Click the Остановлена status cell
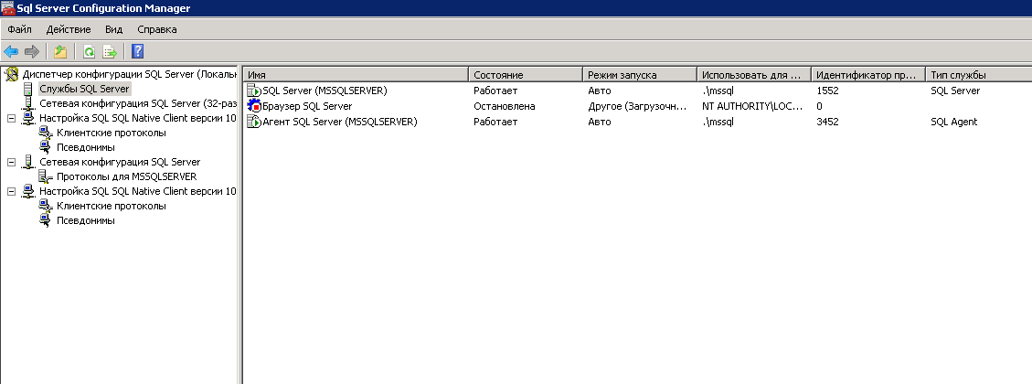1032x384 pixels. click(x=505, y=106)
